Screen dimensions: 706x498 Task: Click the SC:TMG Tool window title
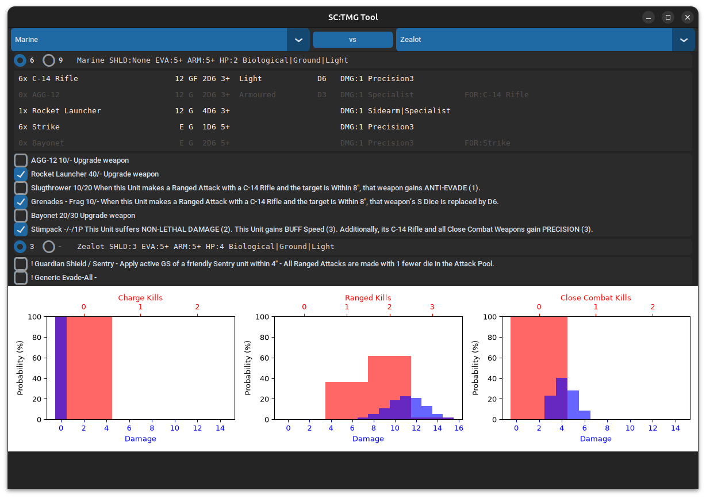[x=353, y=17]
